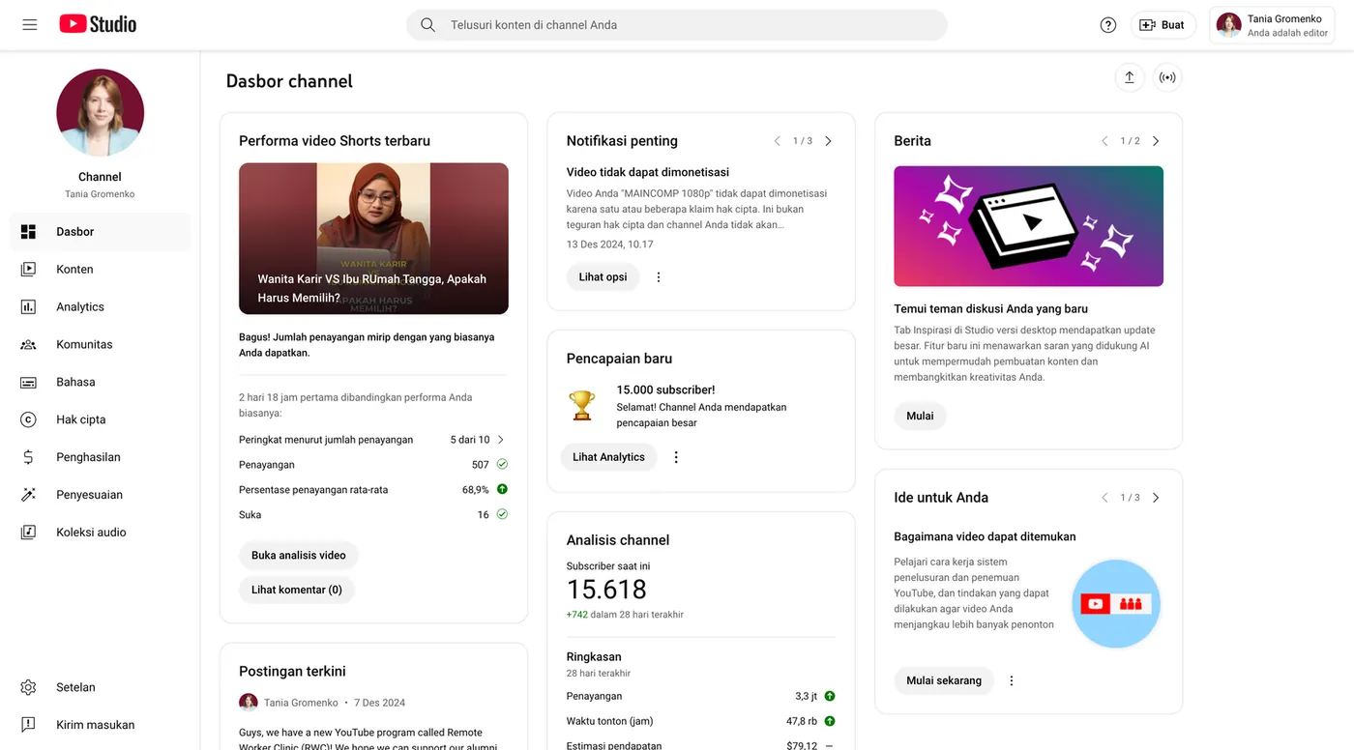Click the Buat create button
Image resolution: width=1354 pixels, height=750 pixels.
(1163, 25)
